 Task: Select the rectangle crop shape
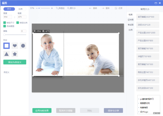6,46
